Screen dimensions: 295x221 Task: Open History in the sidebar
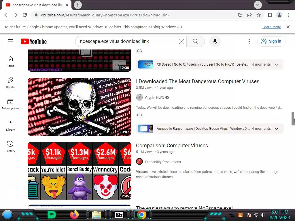10,146
